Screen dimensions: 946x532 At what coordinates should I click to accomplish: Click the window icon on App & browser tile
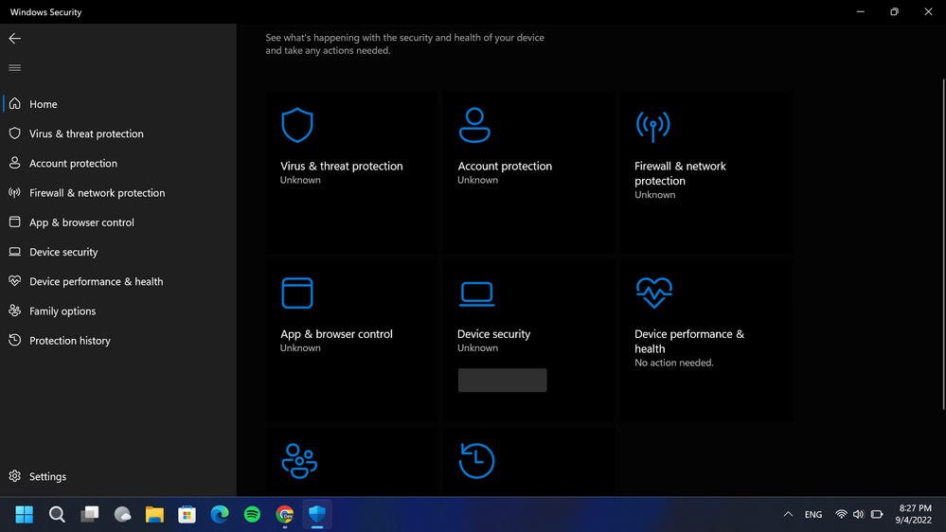296,293
